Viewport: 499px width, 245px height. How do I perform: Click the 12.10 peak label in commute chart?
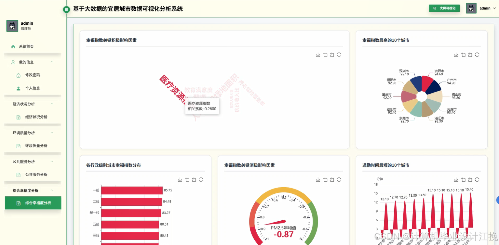pyautogui.click(x=385, y=199)
